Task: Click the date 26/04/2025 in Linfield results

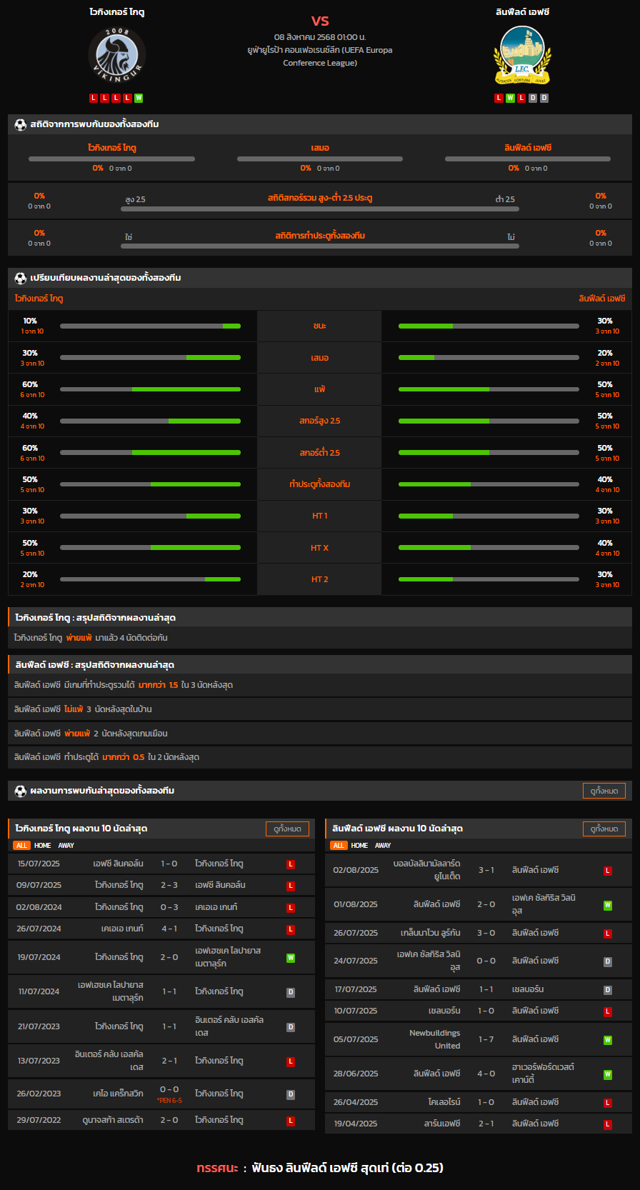Action: tap(356, 1102)
